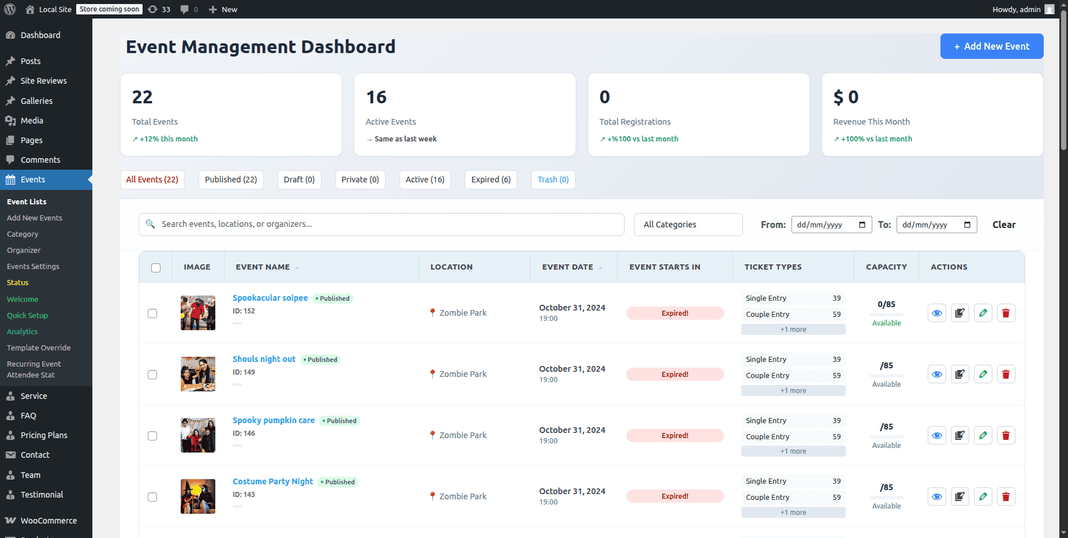Click the red trash icon for Spookacular soipee
1068x538 pixels.
coord(1006,313)
